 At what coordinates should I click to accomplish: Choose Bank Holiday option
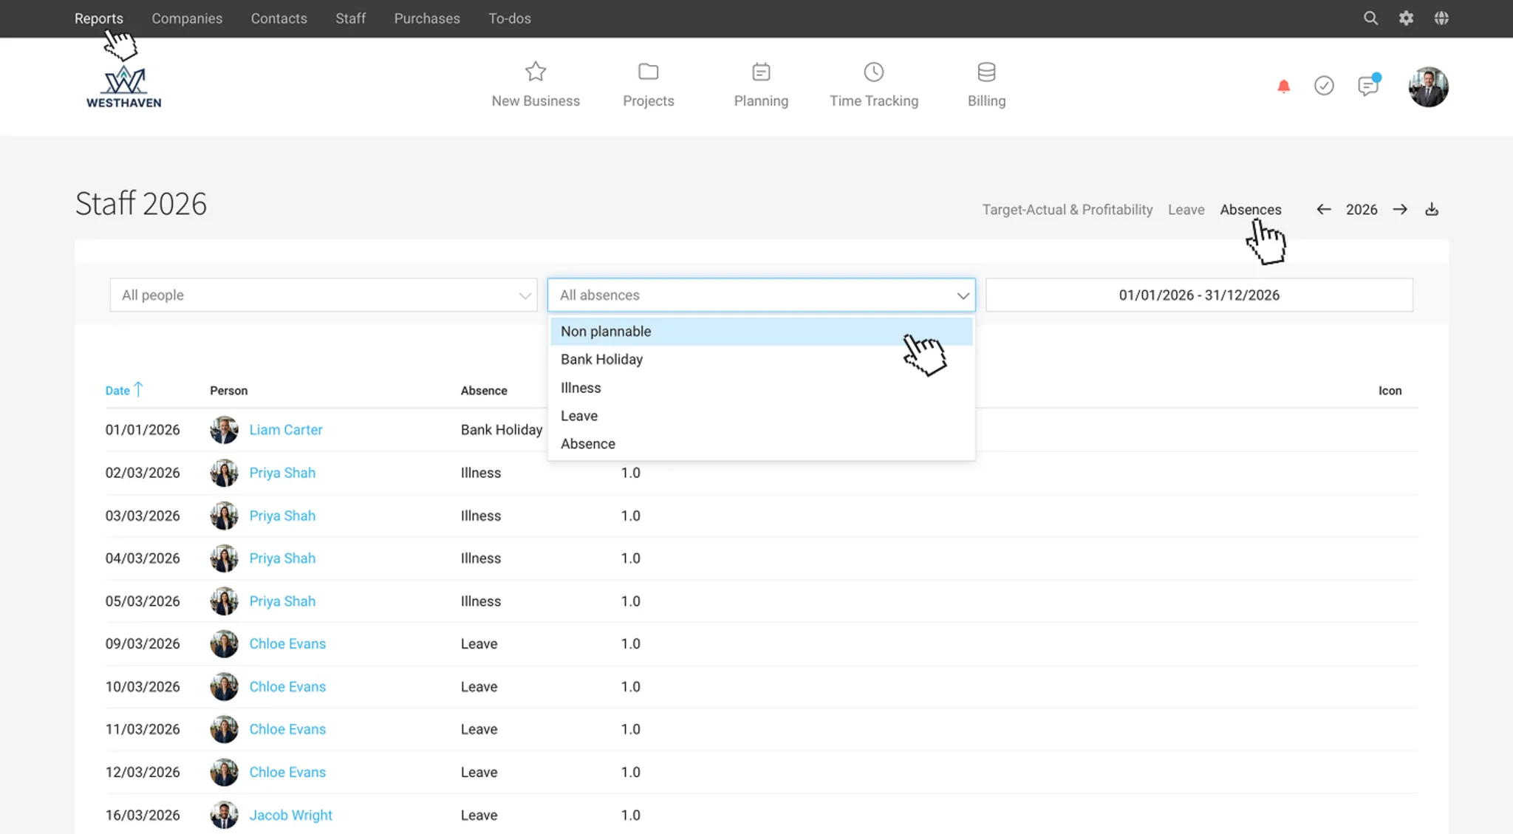(x=761, y=359)
